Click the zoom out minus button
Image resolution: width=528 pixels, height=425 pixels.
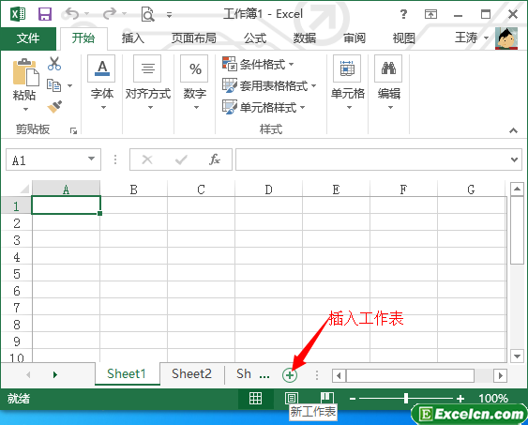[353, 399]
